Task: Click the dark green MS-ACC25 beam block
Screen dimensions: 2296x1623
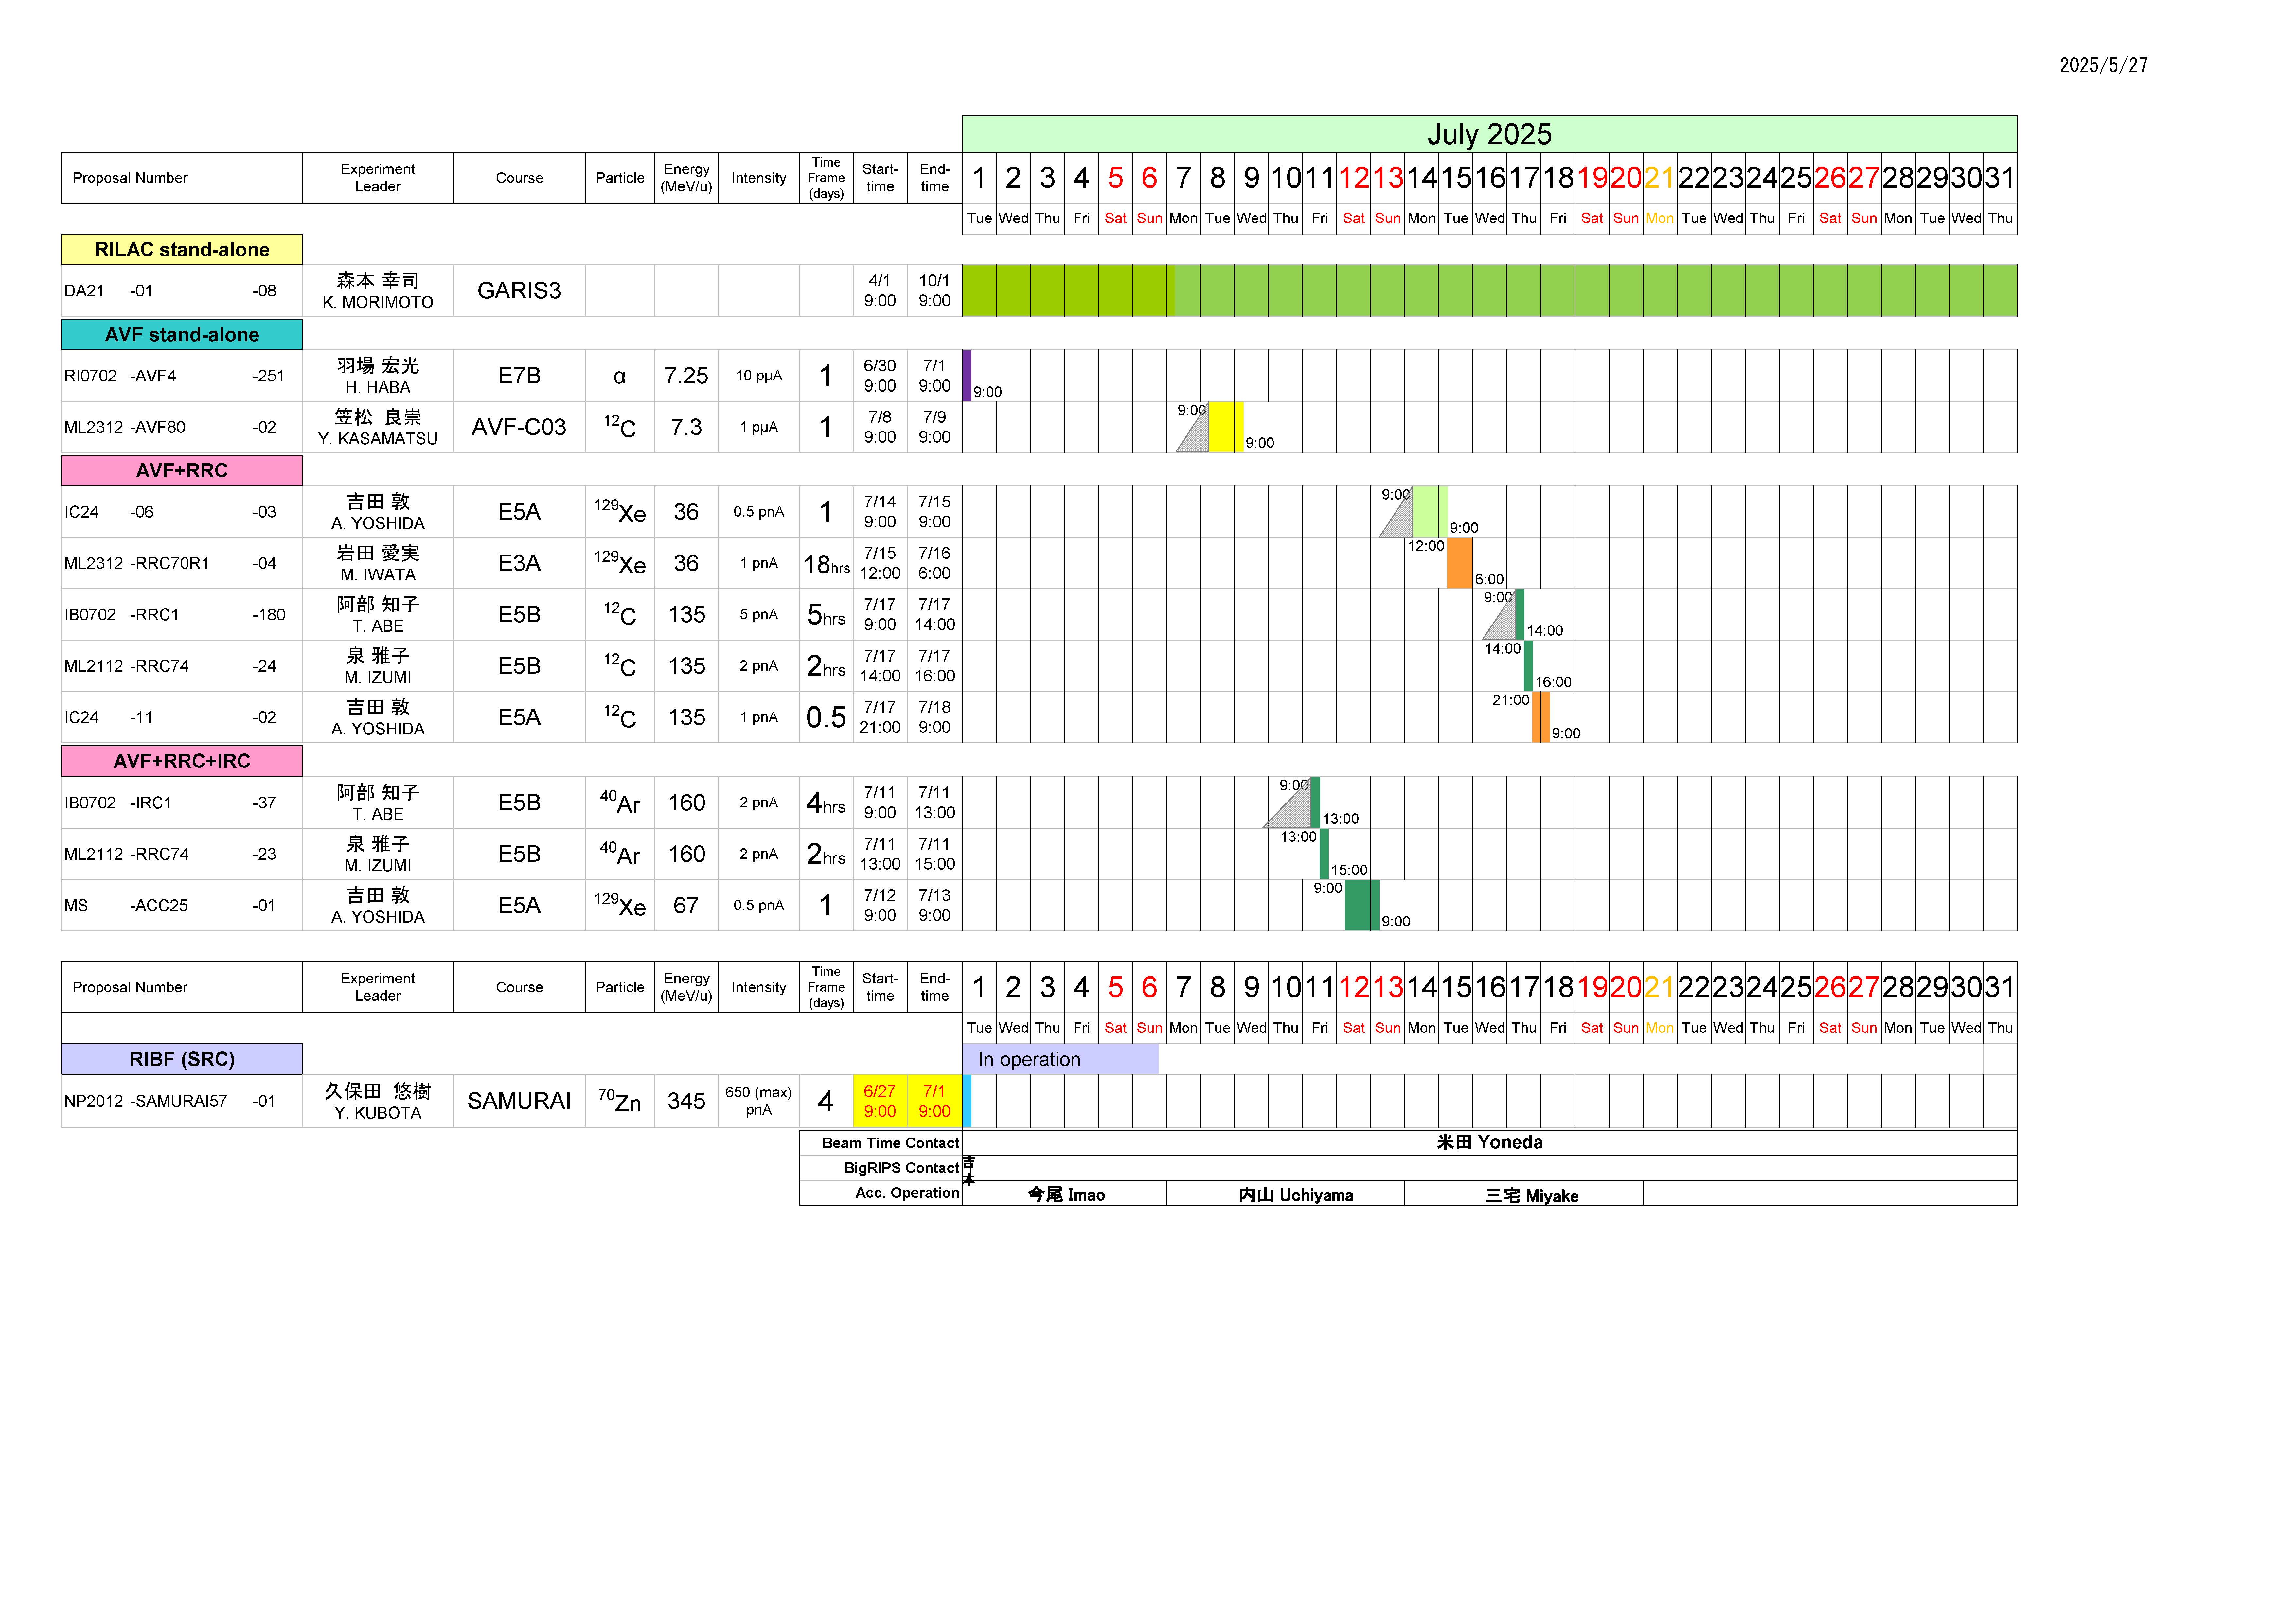Action: [x=1362, y=905]
